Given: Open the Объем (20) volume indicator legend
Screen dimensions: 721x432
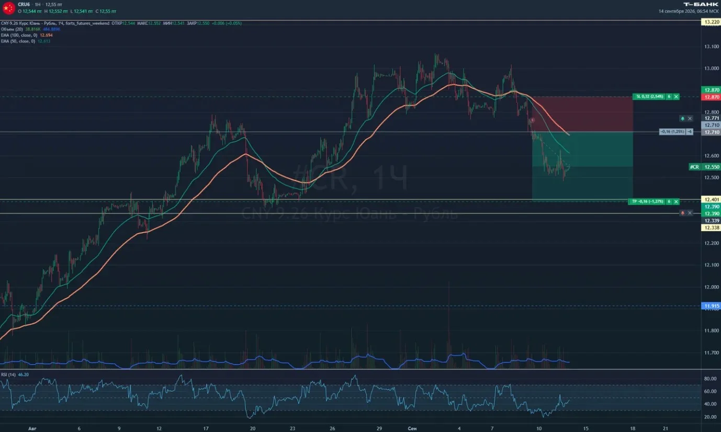Looking at the screenshot, I should click(12, 29).
